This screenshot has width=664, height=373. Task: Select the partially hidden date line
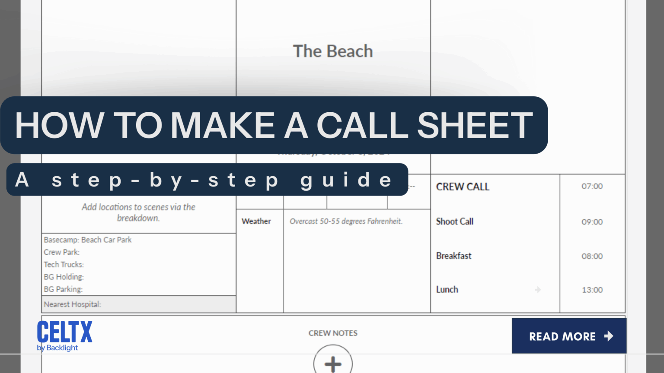tap(333, 152)
